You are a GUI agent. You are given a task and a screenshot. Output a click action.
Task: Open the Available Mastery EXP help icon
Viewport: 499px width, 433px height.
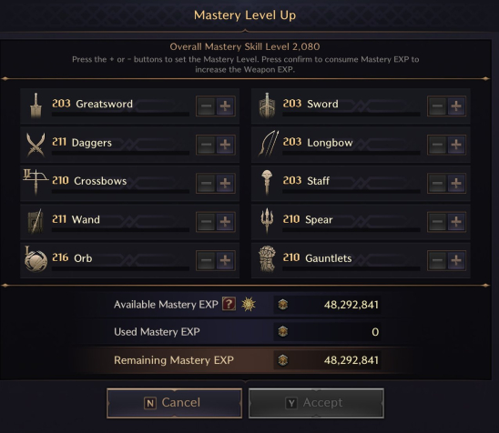[229, 304]
